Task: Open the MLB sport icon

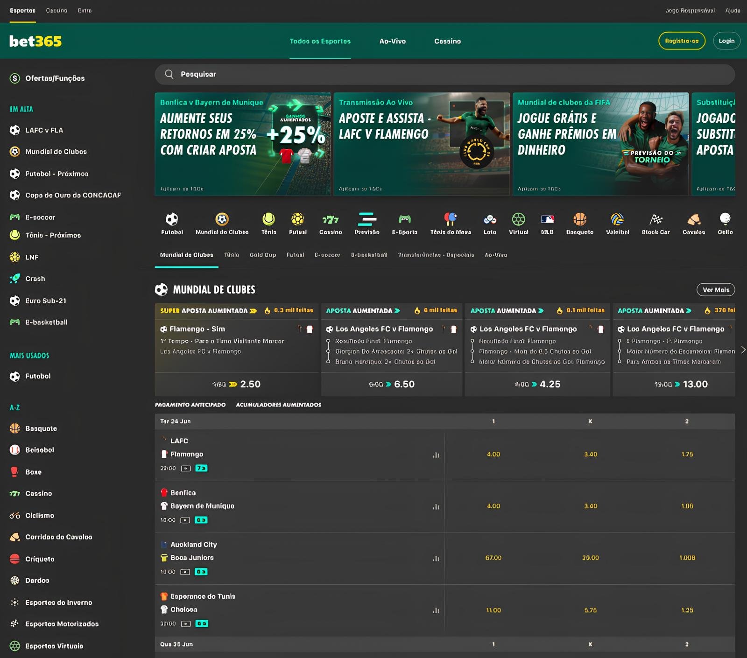Action: point(547,219)
